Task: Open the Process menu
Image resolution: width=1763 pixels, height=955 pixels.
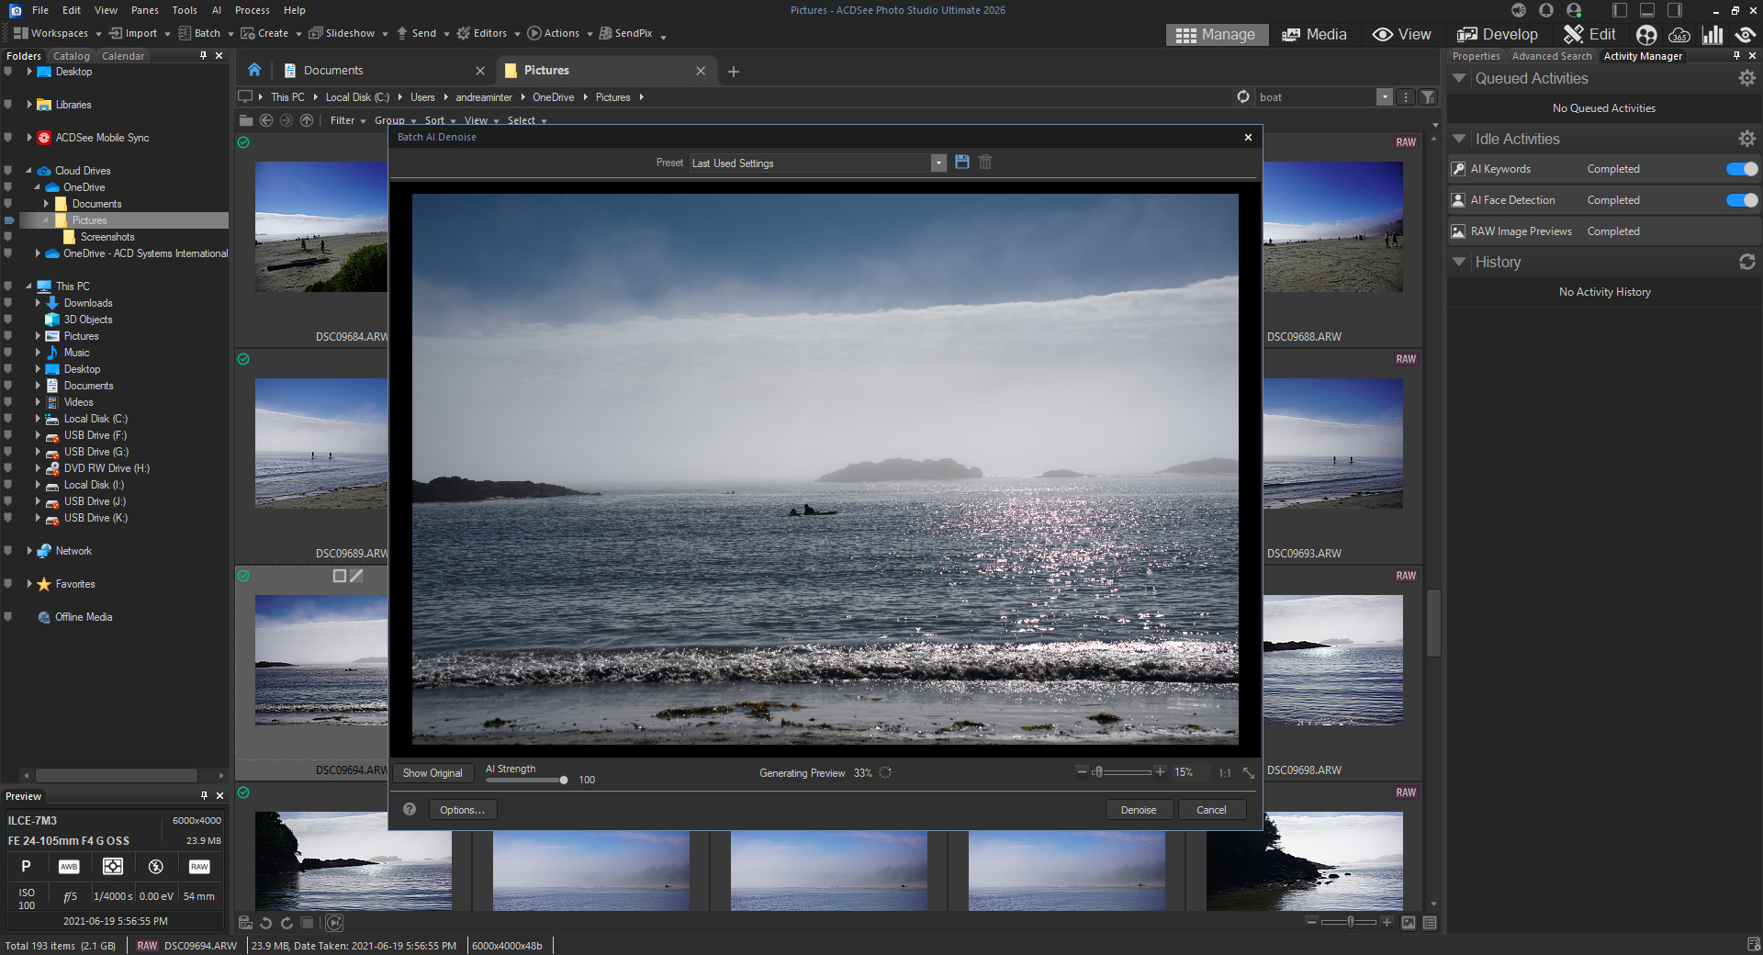Action: 252,10
